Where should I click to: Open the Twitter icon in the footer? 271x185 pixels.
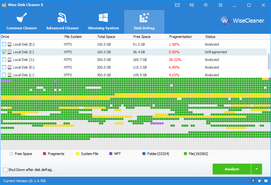pyautogui.click(x=260, y=181)
